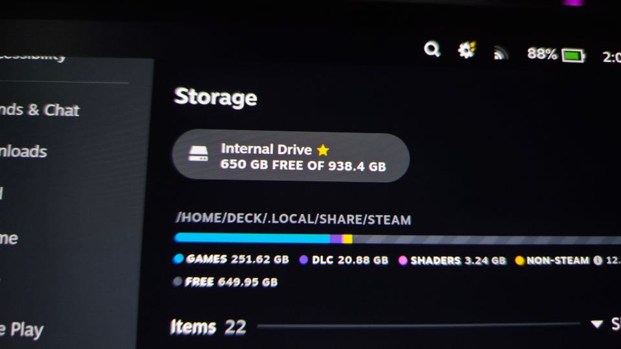Open the settings gear icon

(466, 50)
